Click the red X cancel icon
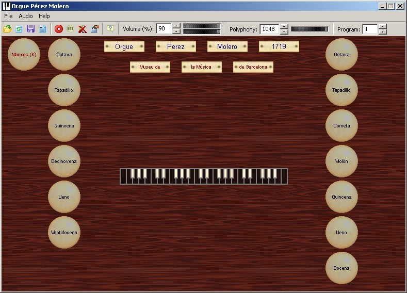The height and width of the screenshot is (293, 407). coord(83,29)
